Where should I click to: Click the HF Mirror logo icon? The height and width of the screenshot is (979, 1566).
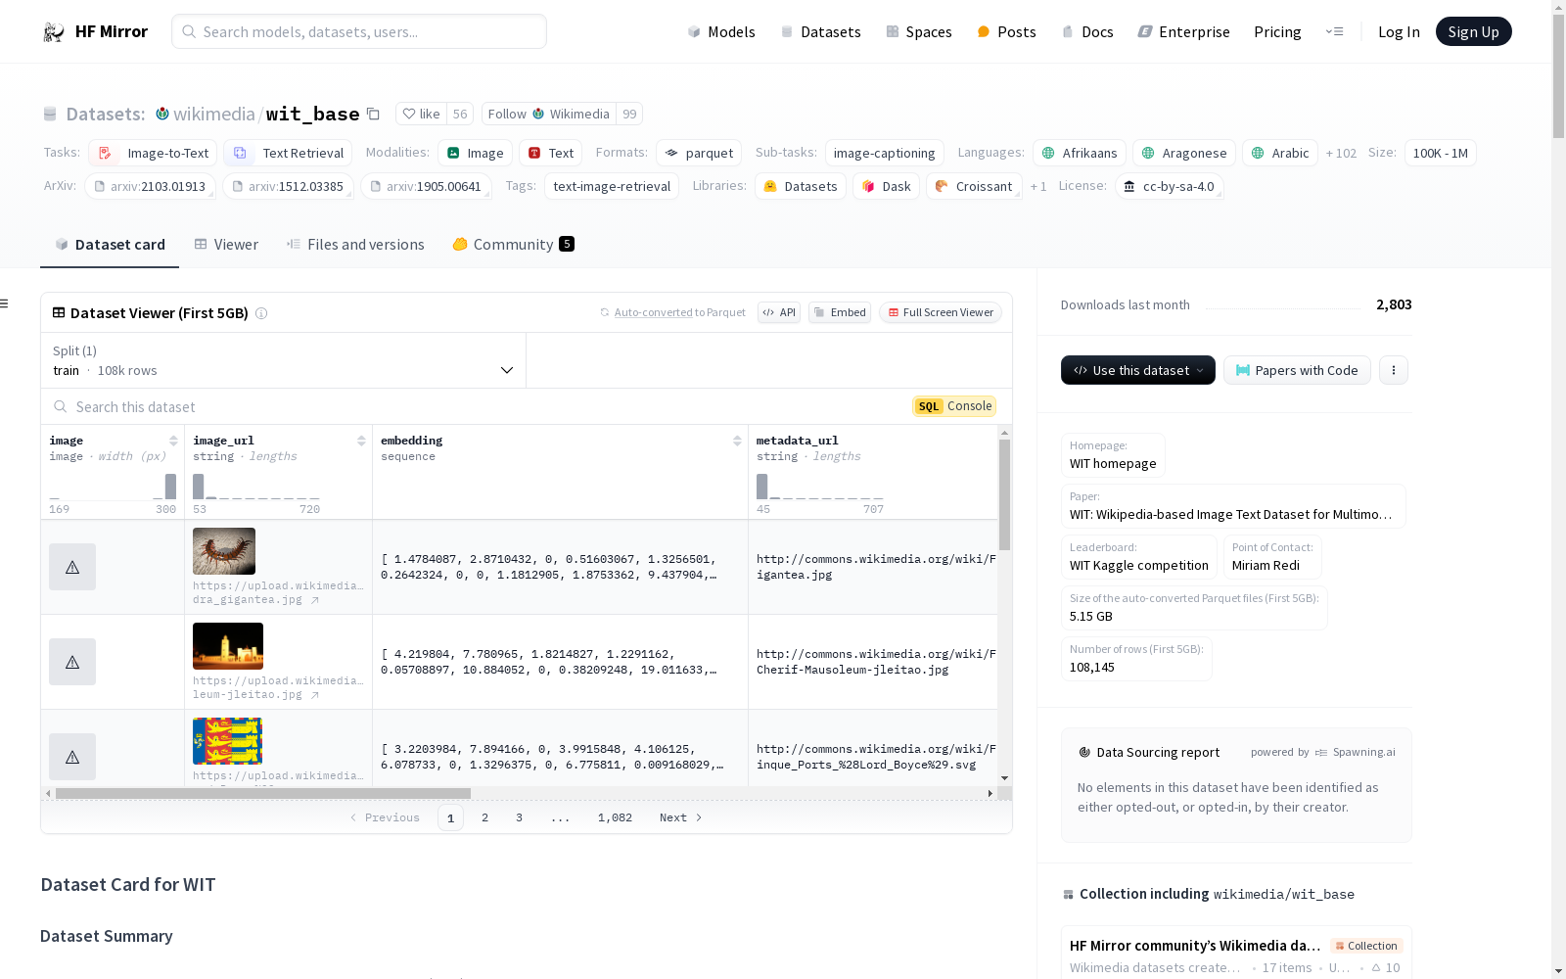(54, 32)
